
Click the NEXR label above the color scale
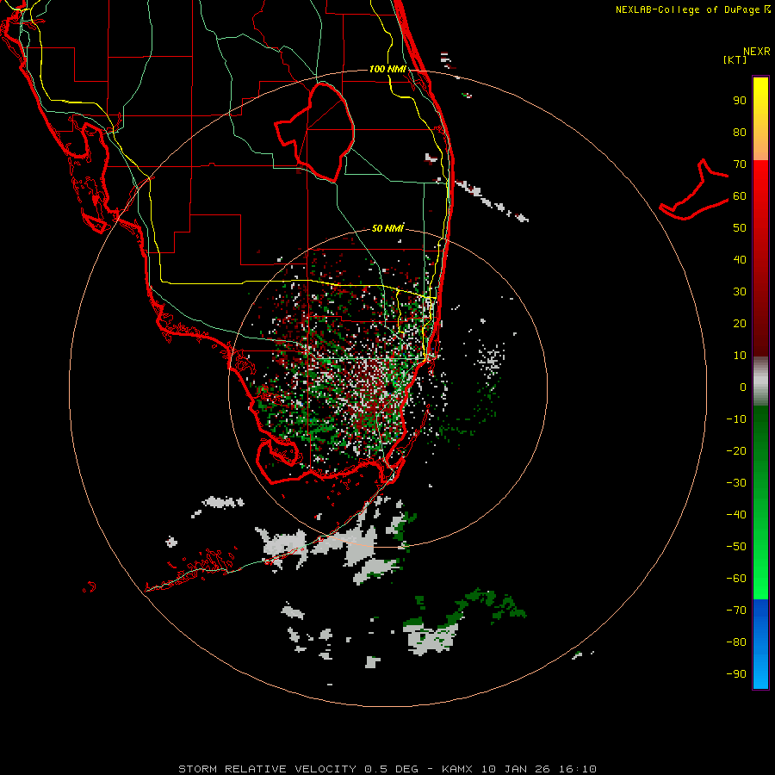click(x=757, y=52)
